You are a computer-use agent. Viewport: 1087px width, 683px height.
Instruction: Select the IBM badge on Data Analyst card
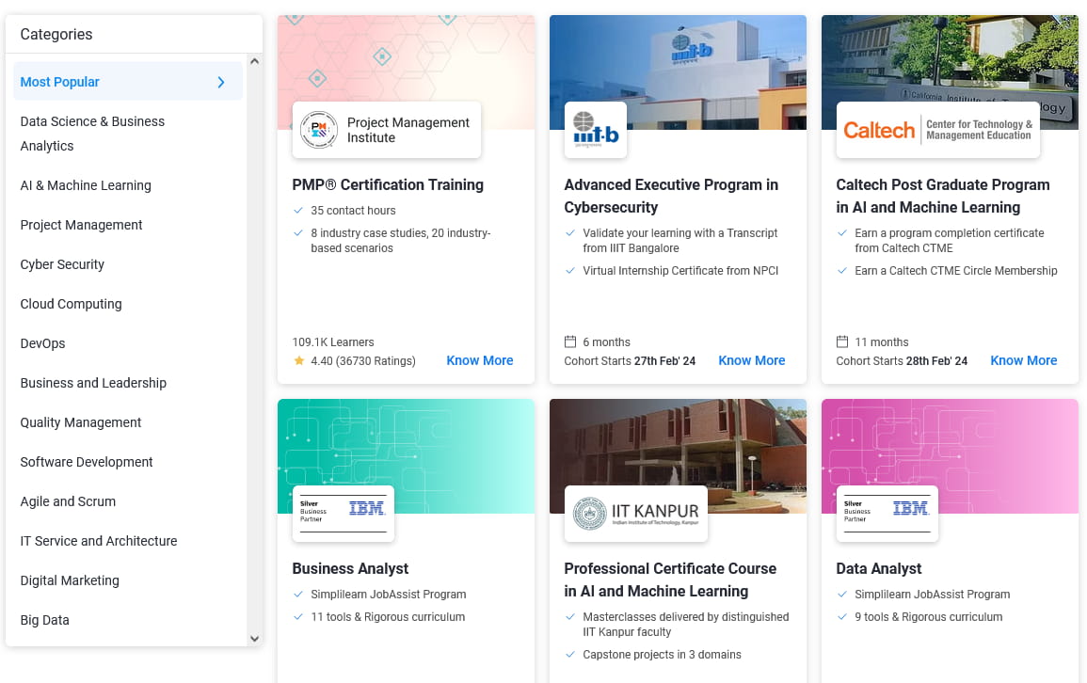pos(886,513)
